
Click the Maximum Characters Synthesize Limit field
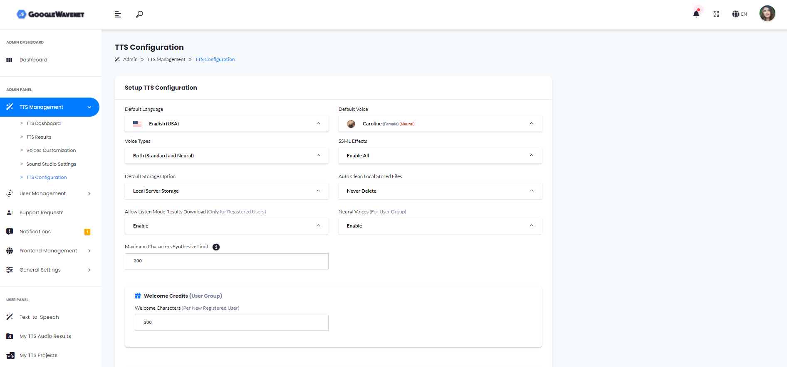pyautogui.click(x=226, y=261)
